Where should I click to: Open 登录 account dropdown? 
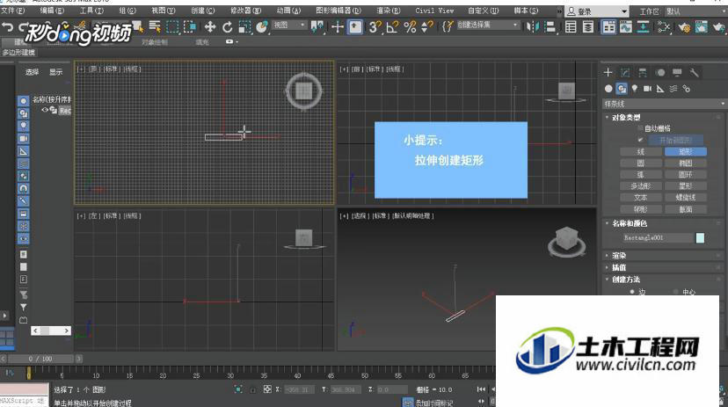coord(598,11)
